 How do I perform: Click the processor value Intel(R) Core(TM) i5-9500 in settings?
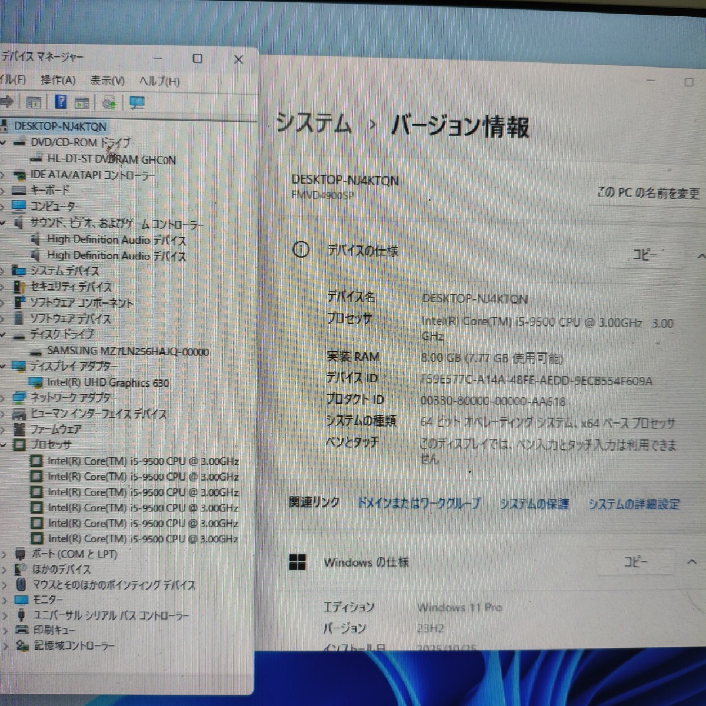[547, 329]
